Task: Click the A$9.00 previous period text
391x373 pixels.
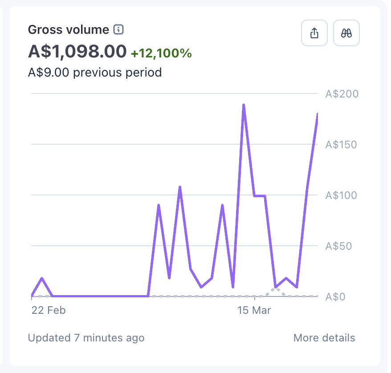Action: pyautogui.click(x=95, y=73)
